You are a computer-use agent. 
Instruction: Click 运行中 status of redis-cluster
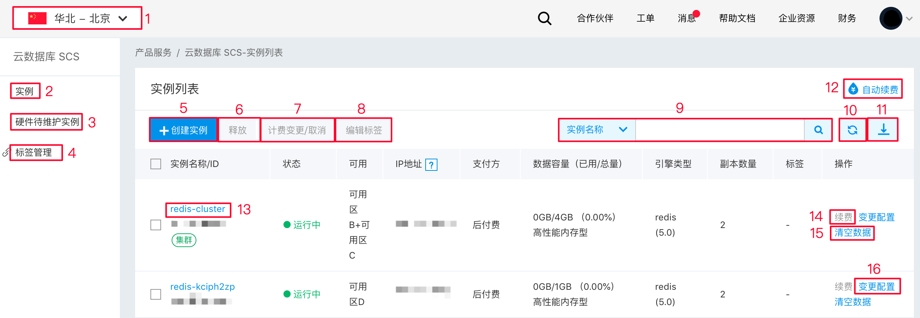(302, 225)
